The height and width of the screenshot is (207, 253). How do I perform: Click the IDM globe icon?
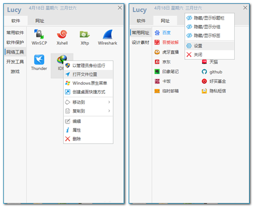coord(62,59)
